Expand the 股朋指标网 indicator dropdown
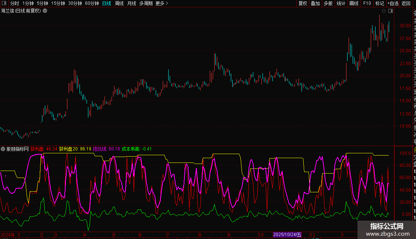The width and height of the screenshot is (416, 239). (x=3, y=149)
